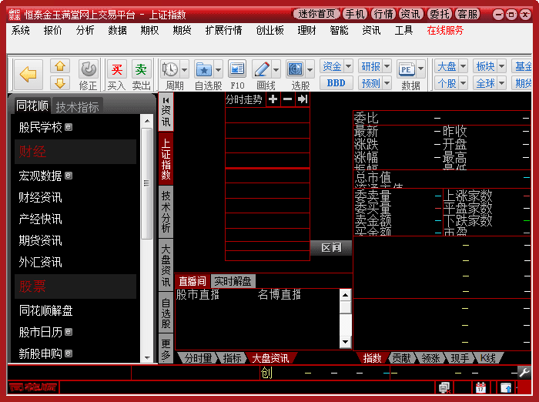Click the yellow back arrow icon
The width and height of the screenshot is (539, 402).
(x=28, y=74)
